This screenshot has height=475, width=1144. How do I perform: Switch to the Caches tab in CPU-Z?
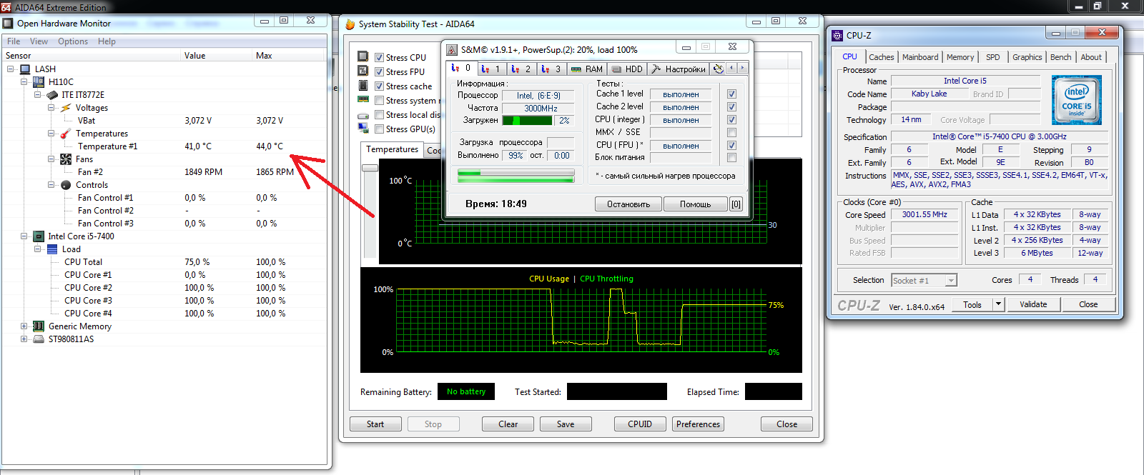click(882, 57)
